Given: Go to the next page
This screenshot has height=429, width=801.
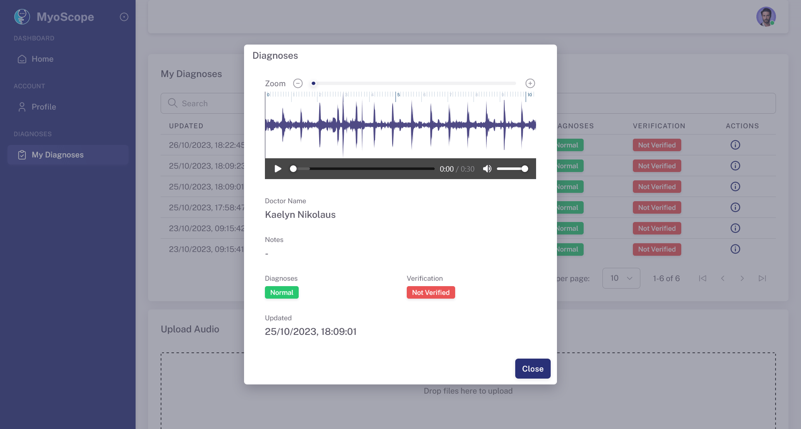Looking at the screenshot, I should pos(742,278).
